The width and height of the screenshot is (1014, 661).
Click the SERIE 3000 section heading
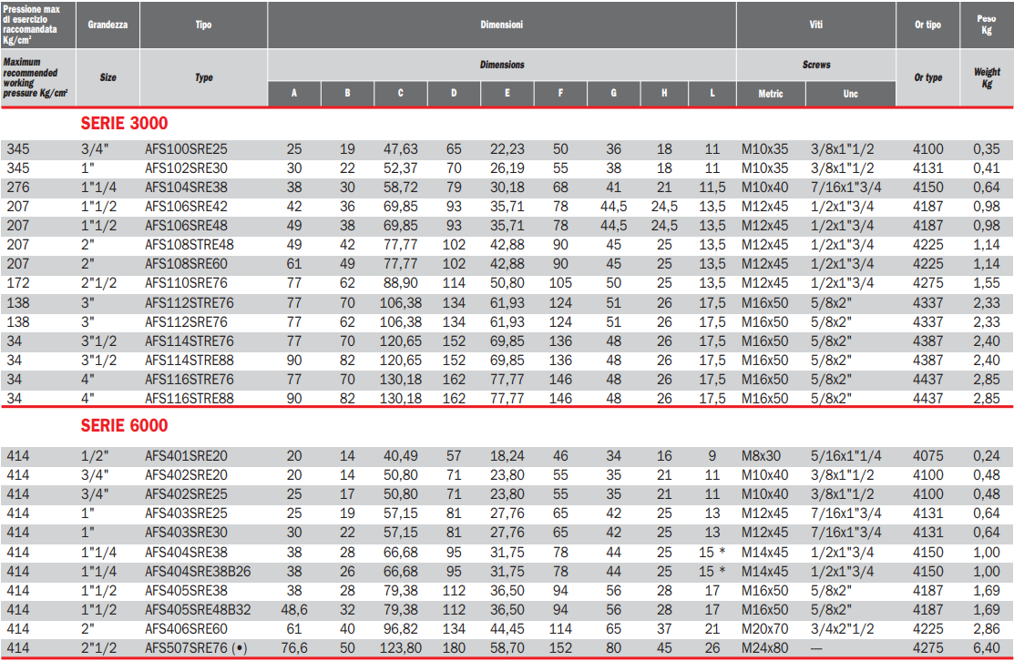point(124,123)
